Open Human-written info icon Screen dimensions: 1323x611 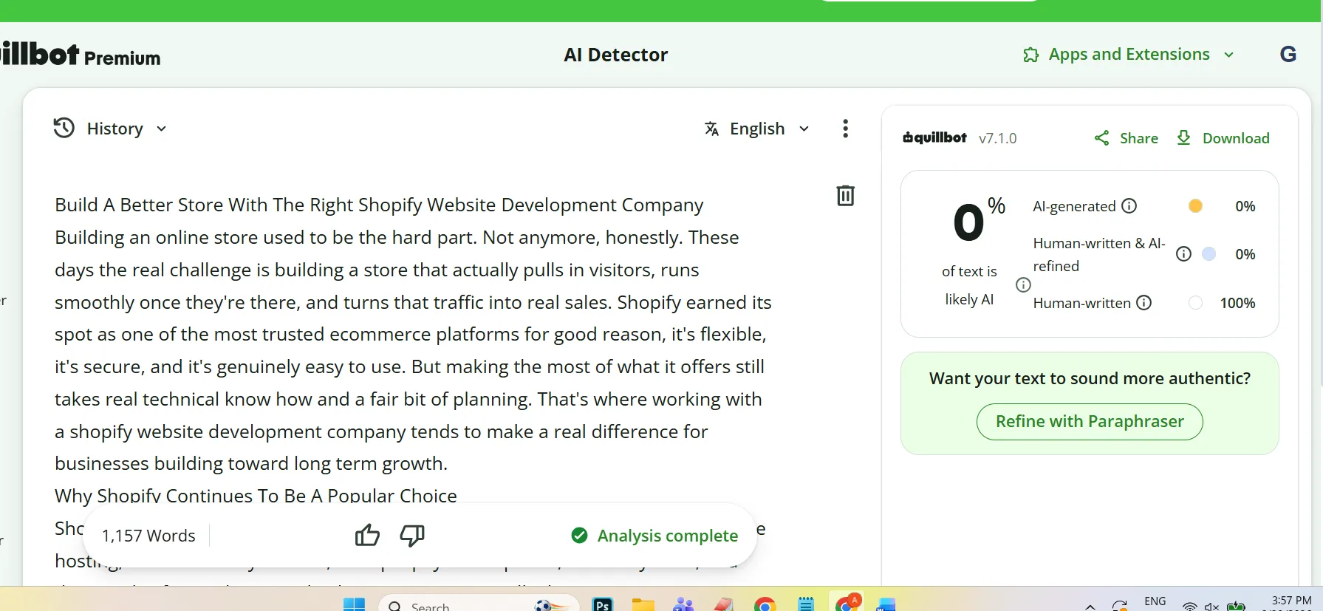[1143, 303]
